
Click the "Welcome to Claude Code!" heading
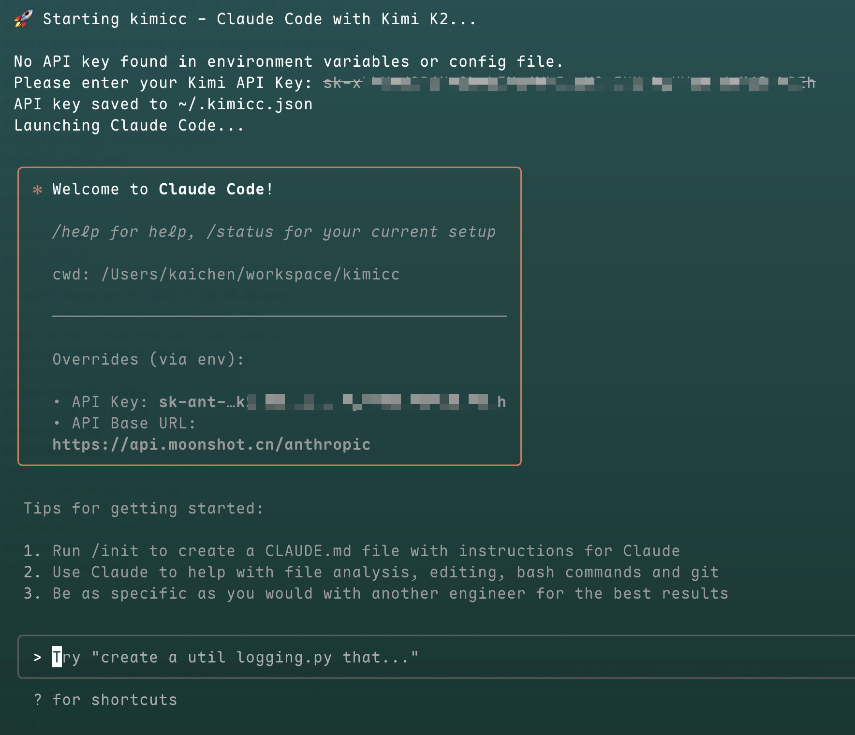point(163,189)
